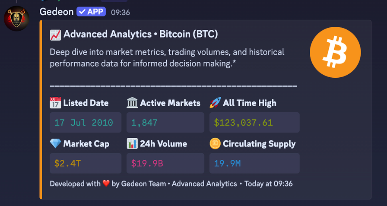The height and width of the screenshot is (206, 387).
Task: Select the 1,847 active markets value
Action: click(165, 122)
